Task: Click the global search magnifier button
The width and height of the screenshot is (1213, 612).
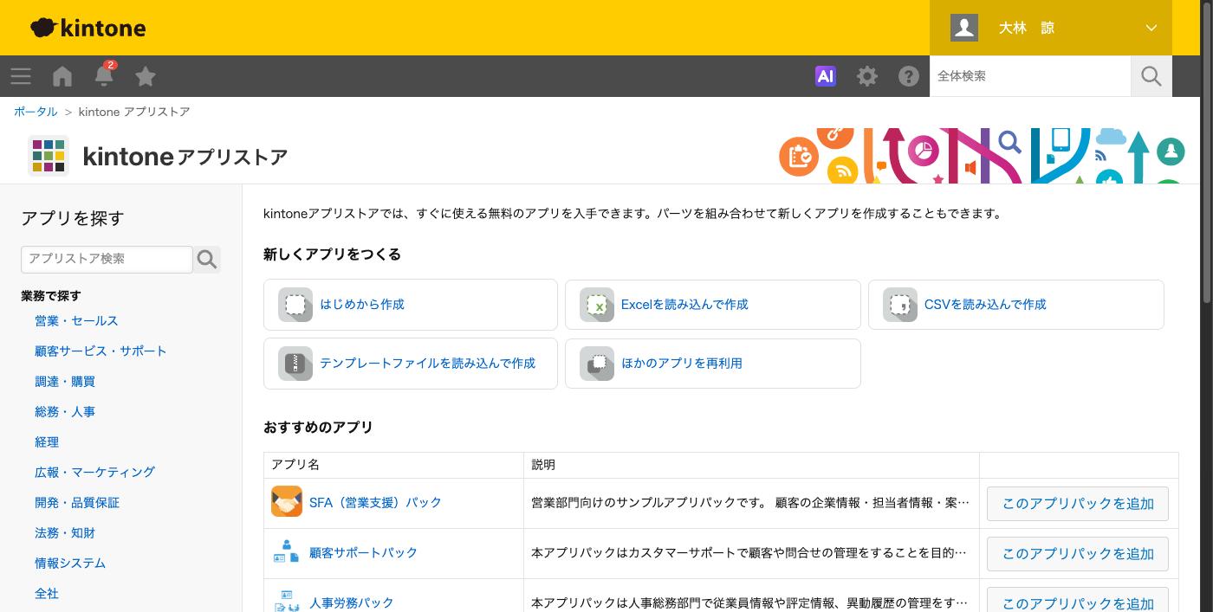Action: click(1151, 76)
